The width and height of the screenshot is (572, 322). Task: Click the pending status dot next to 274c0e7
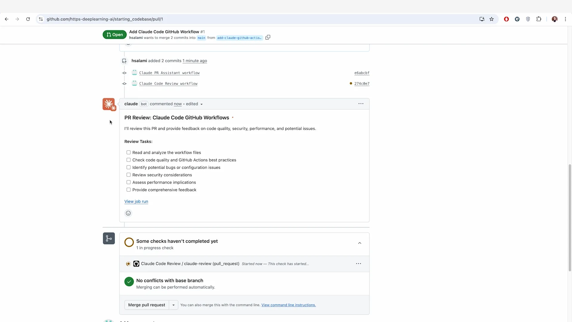point(351,83)
